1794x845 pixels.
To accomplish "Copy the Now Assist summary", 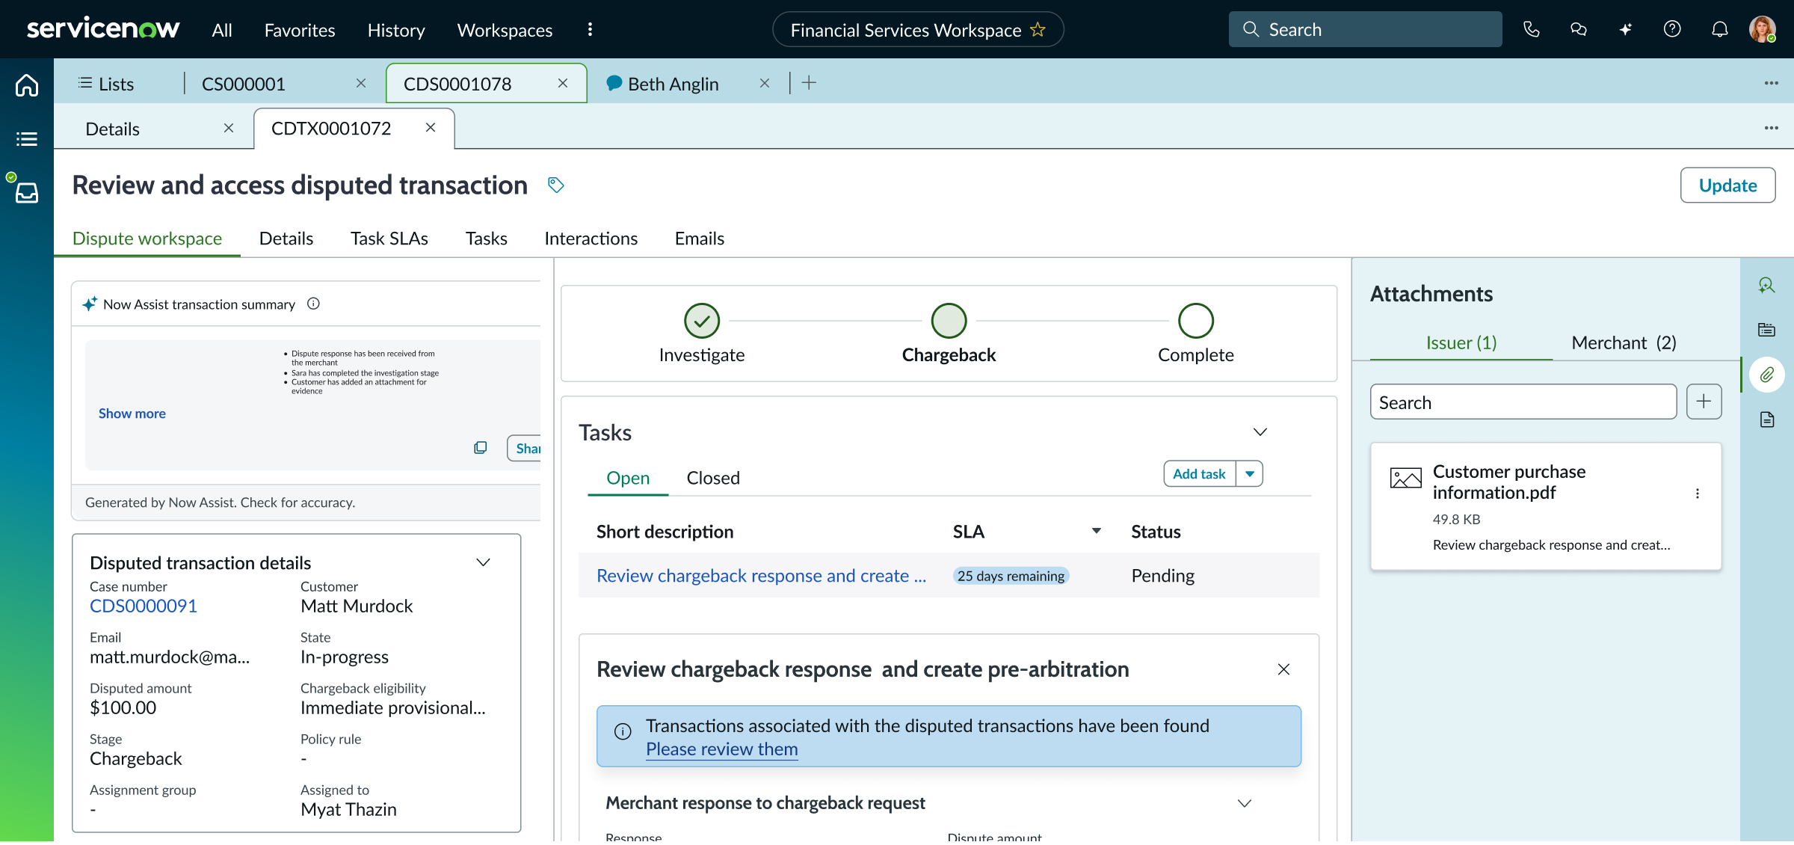I will click(481, 447).
